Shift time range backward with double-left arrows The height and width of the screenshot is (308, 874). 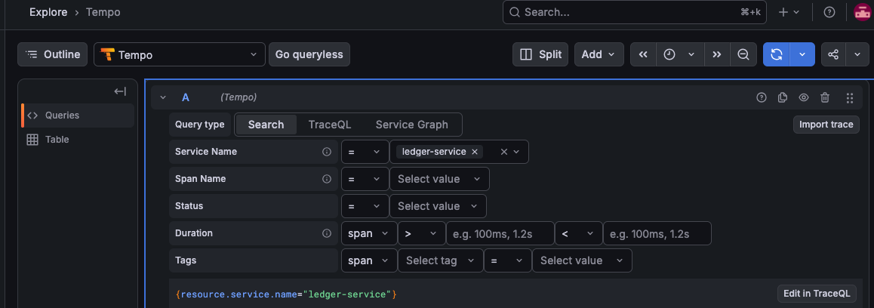(643, 54)
